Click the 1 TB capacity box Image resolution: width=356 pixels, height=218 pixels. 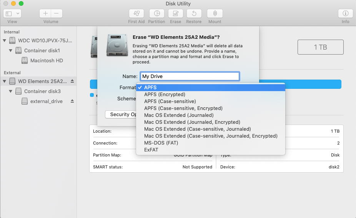(x=320, y=47)
